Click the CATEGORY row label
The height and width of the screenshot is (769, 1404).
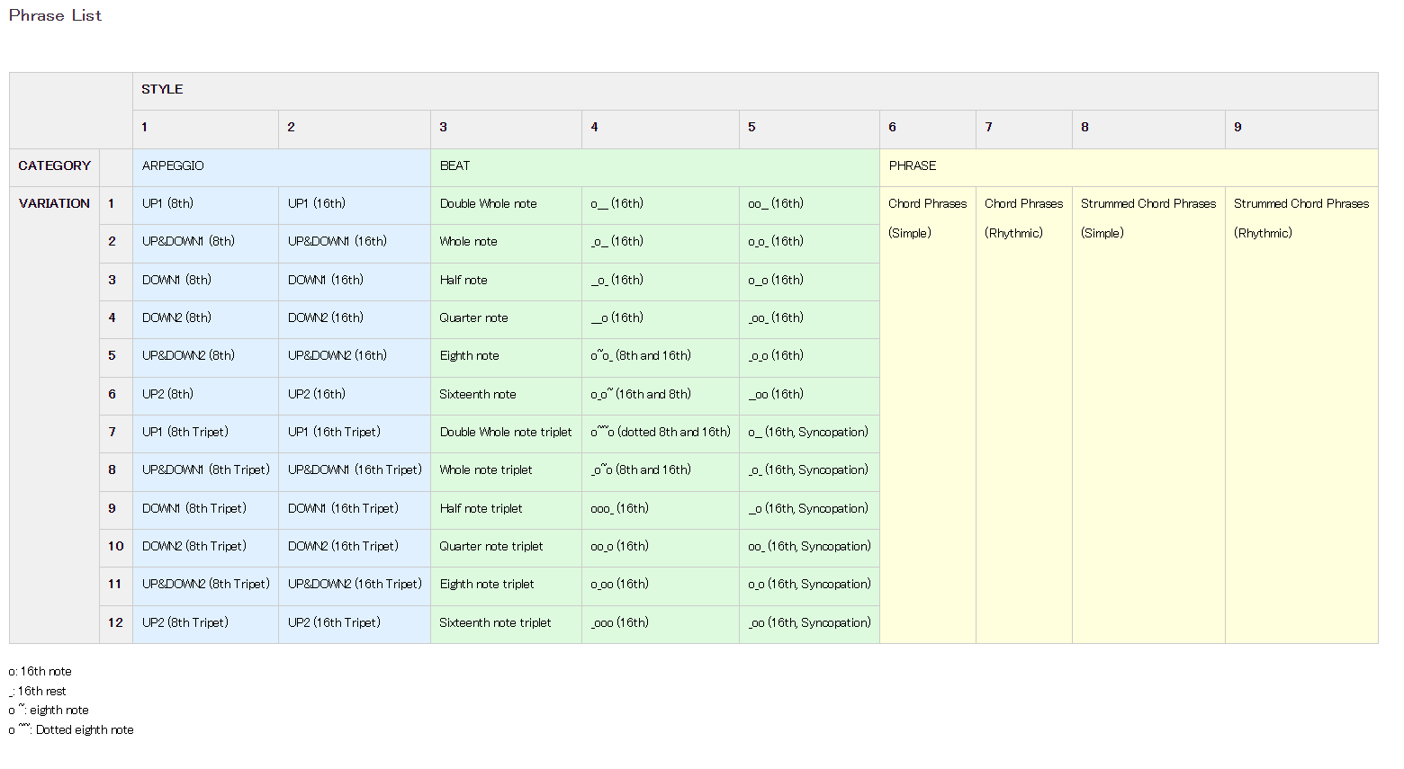54,167
